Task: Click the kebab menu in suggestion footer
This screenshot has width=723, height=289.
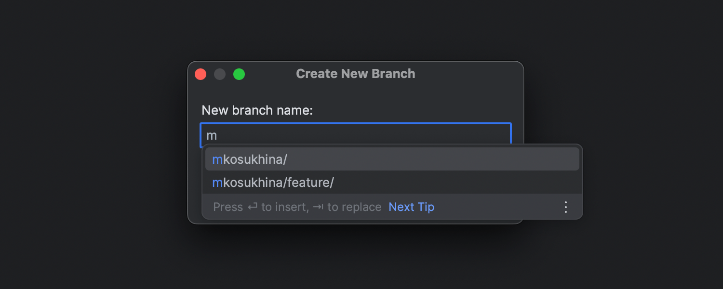Action: (x=565, y=207)
